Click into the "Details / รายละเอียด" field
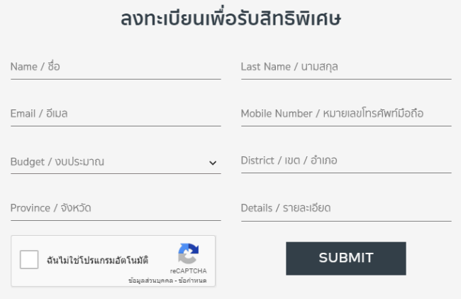The width and height of the screenshot is (461, 299). tap(346, 208)
